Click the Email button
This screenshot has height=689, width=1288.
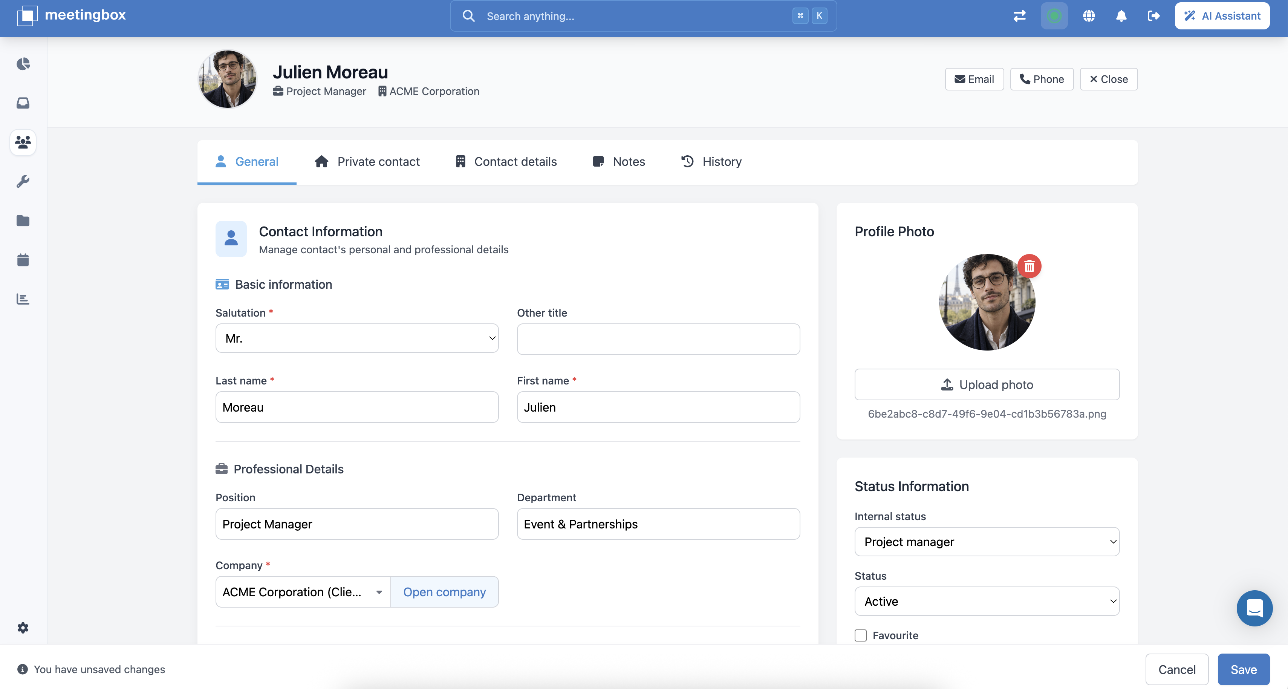click(974, 79)
